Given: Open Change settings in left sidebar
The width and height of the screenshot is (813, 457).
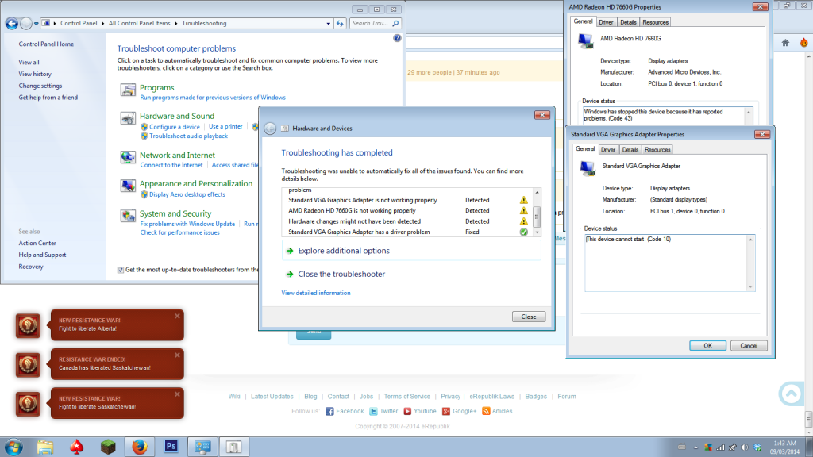Looking at the screenshot, I should pos(40,86).
